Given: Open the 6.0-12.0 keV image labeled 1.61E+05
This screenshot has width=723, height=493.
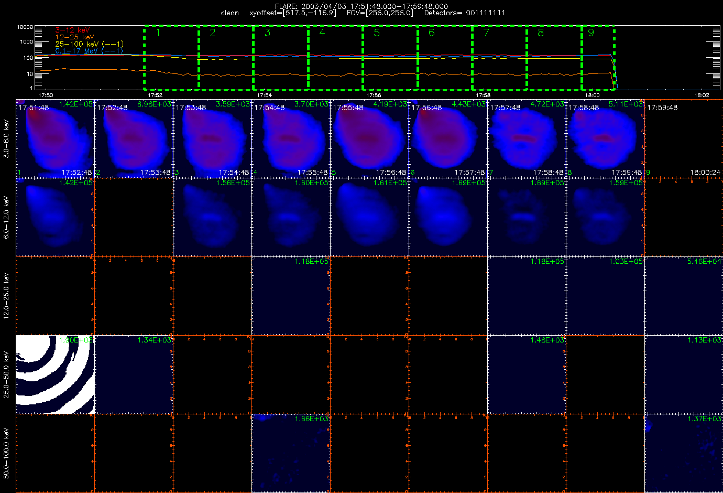Looking at the screenshot, I should click(370, 217).
